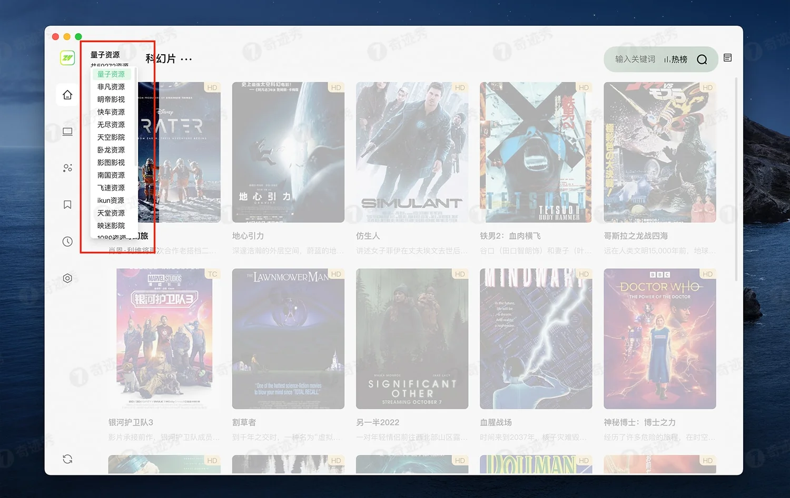Screen dimensions: 790x498
Task: Click the 热榜 hot list button
Action: coord(676,60)
